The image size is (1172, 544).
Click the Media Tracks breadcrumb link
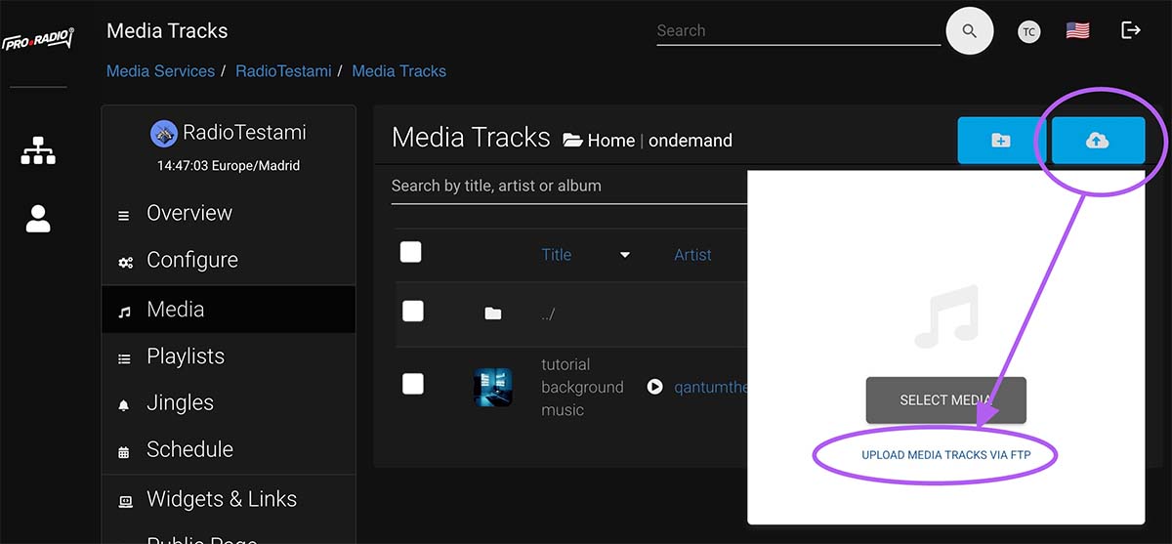point(398,71)
